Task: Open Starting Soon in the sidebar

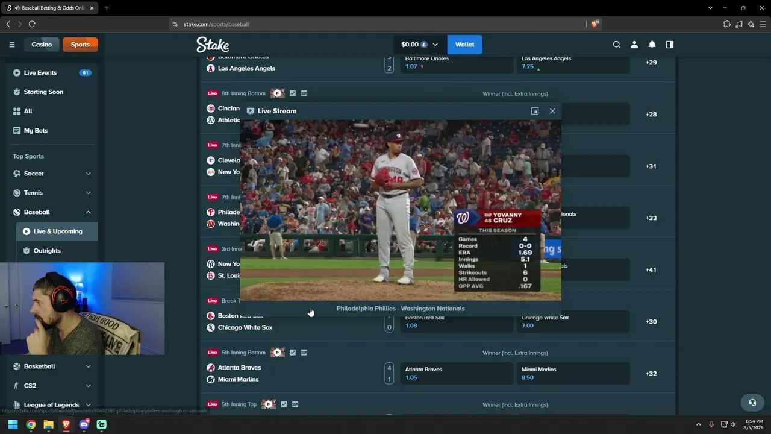Action: (x=52, y=92)
